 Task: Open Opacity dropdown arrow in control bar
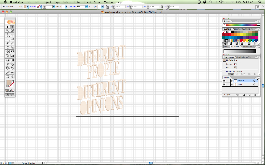[87, 7]
